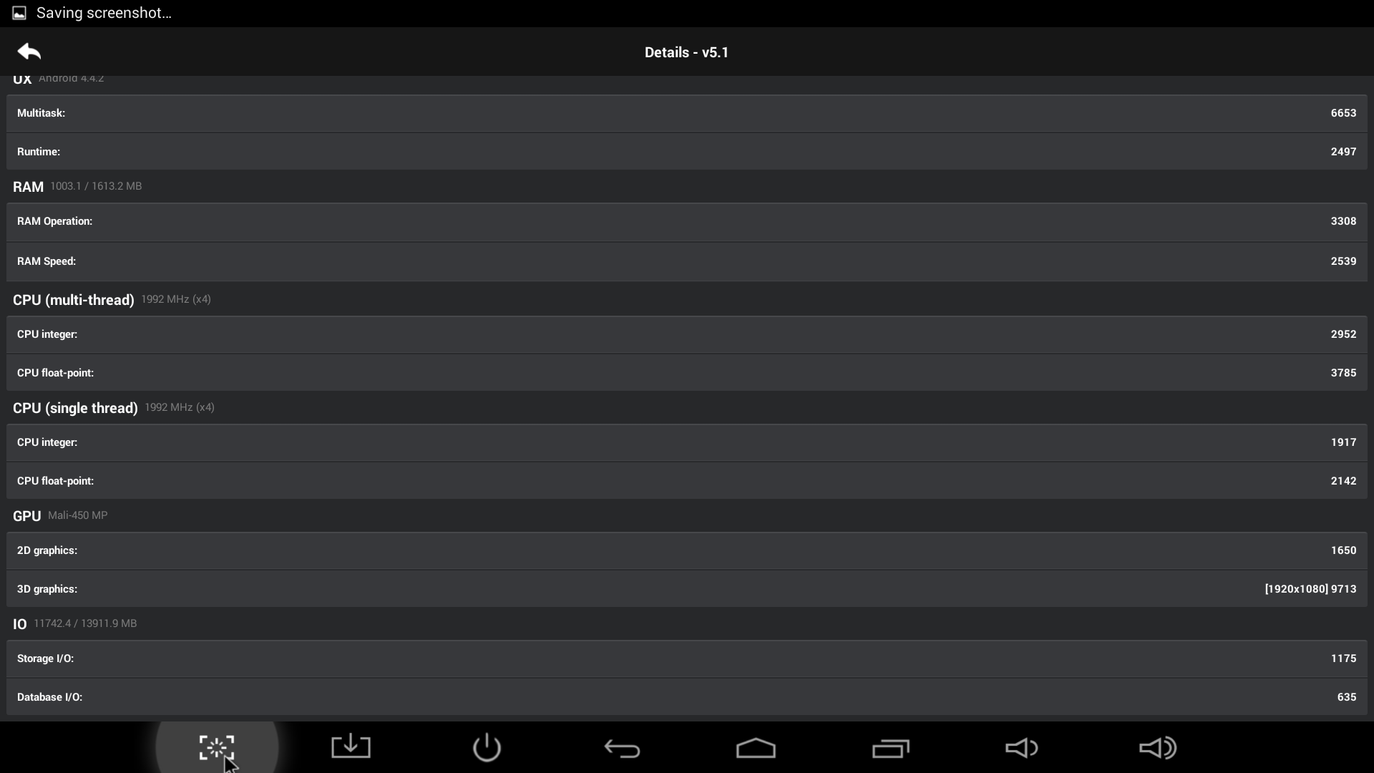Click the image icon beside Saving screenshot notification

(x=19, y=13)
